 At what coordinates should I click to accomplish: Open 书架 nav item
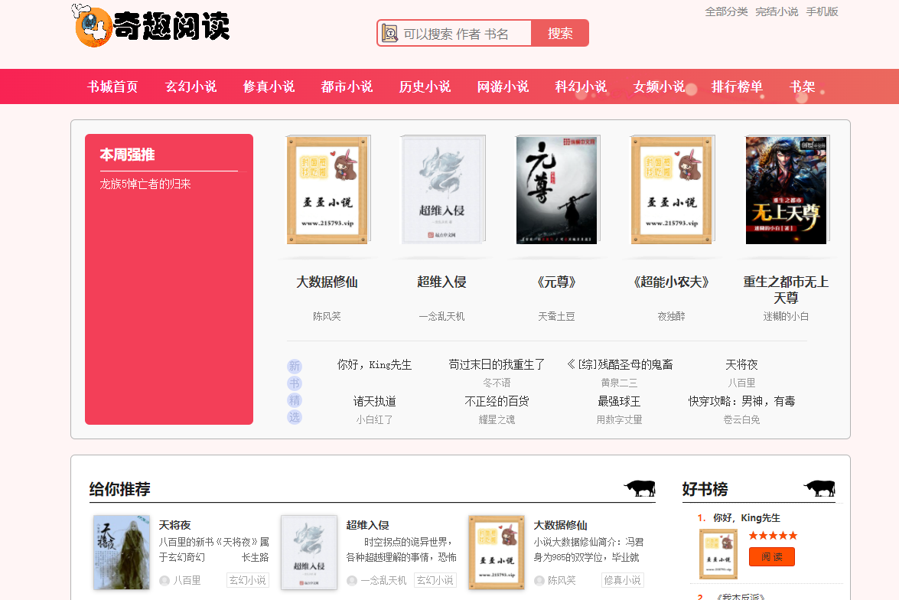pos(802,86)
